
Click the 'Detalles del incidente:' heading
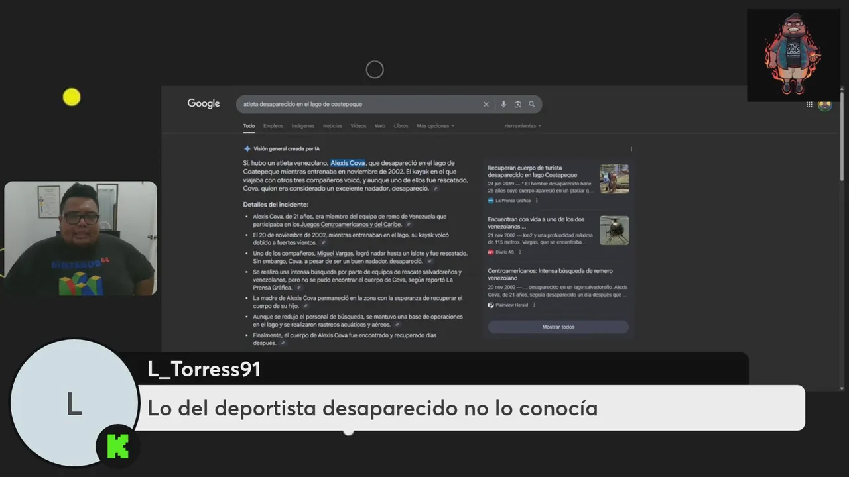click(275, 205)
